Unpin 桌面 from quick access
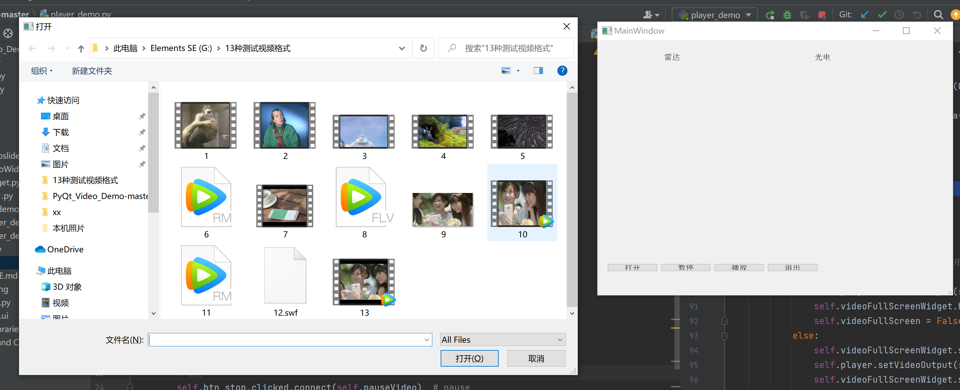 point(142,116)
